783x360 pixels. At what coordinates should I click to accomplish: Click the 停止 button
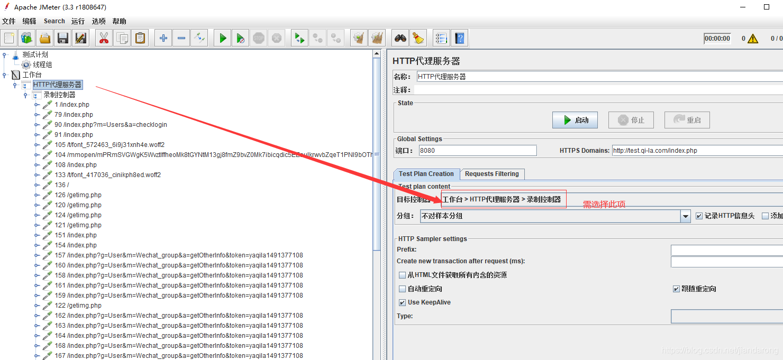[x=631, y=120]
